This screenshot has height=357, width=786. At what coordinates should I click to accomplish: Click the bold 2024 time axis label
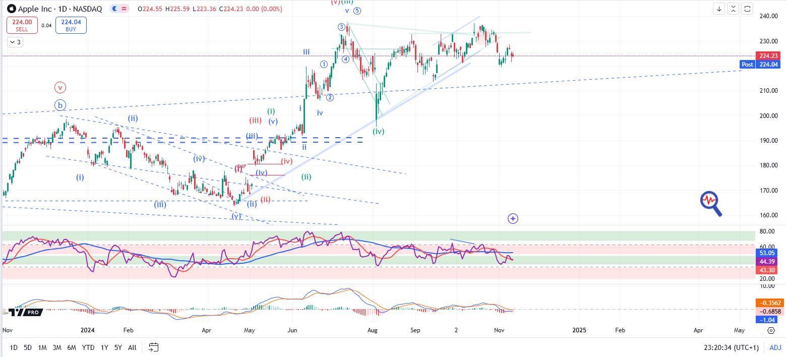click(88, 330)
